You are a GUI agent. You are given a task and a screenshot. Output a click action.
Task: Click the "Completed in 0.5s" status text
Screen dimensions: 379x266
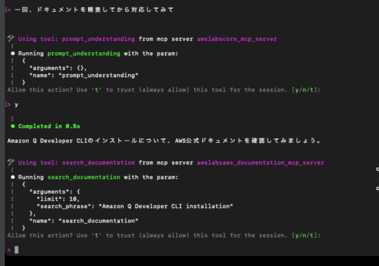pos(49,126)
